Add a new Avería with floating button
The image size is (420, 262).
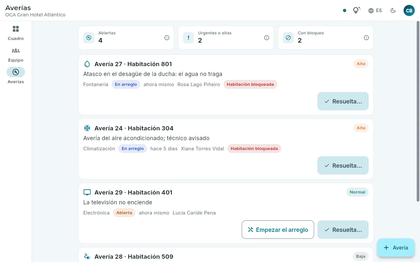pyautogui.click(x=396, y=248)
